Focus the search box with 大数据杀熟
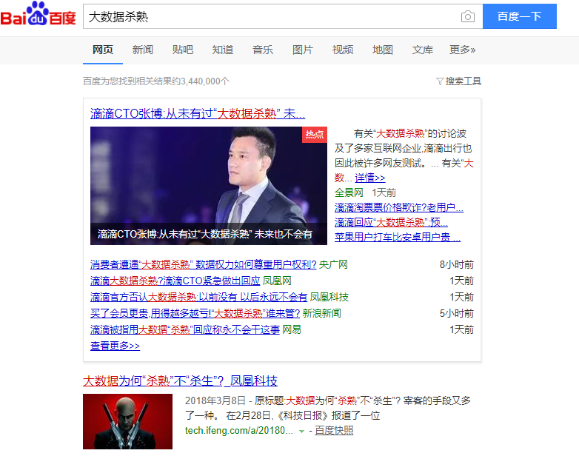Screen dimensions: 579x456 [283, 16]
